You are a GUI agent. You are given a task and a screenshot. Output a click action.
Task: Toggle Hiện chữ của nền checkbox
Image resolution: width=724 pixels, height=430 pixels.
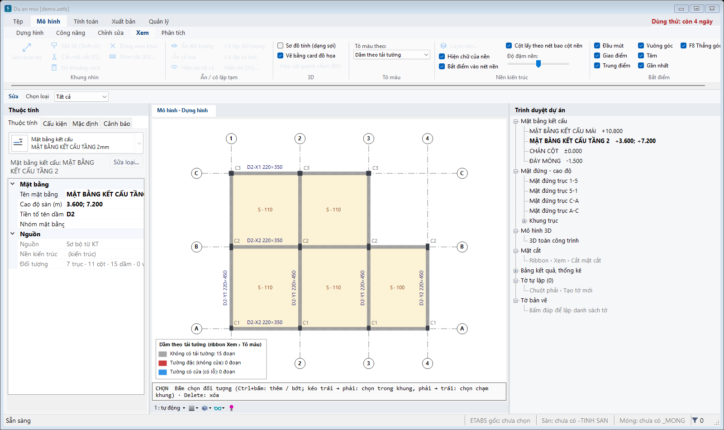442,57
